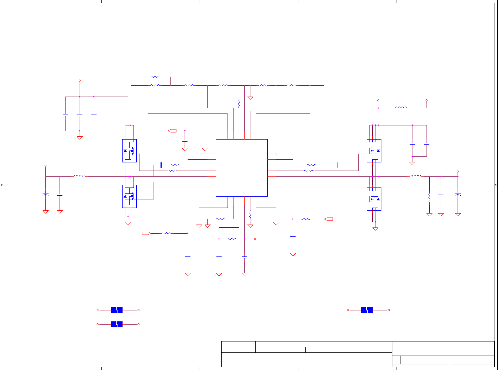Select the lower MOSFET left of the IC
Image resolution: width=498 pixels, height=370 pixels.
click(129, 196)
